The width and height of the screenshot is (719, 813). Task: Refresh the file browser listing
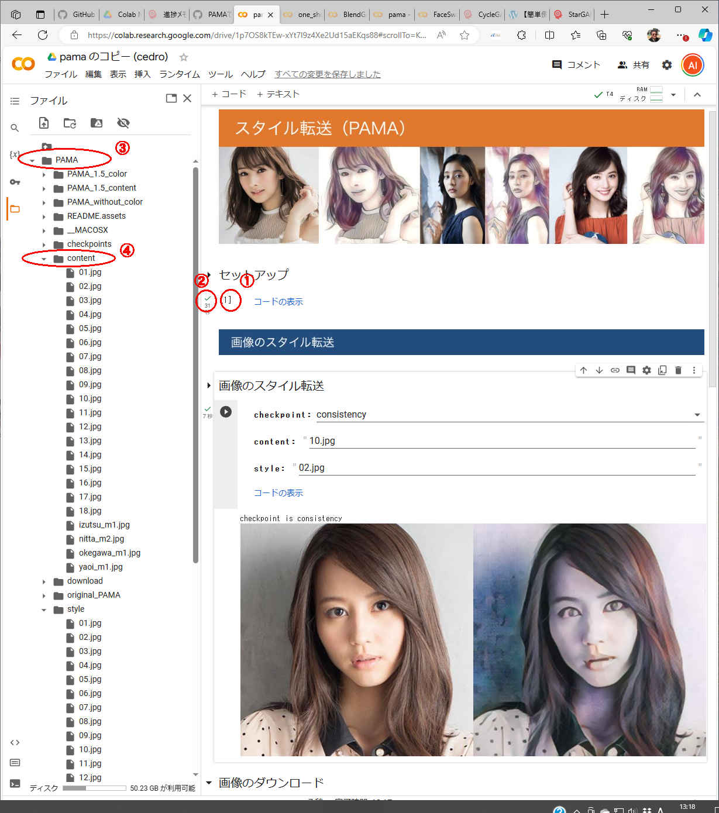click(x=70, y=123)
